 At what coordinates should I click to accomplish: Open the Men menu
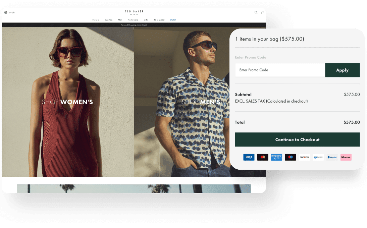(x=120, y=20)
